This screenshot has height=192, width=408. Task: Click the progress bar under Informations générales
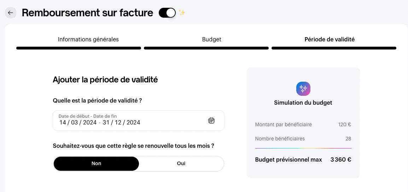[x=78, y=48]
